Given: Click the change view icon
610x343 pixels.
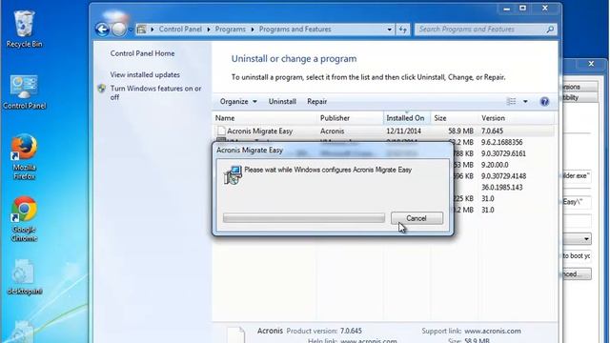Looking at the screenshot, I should pos(511,102).
